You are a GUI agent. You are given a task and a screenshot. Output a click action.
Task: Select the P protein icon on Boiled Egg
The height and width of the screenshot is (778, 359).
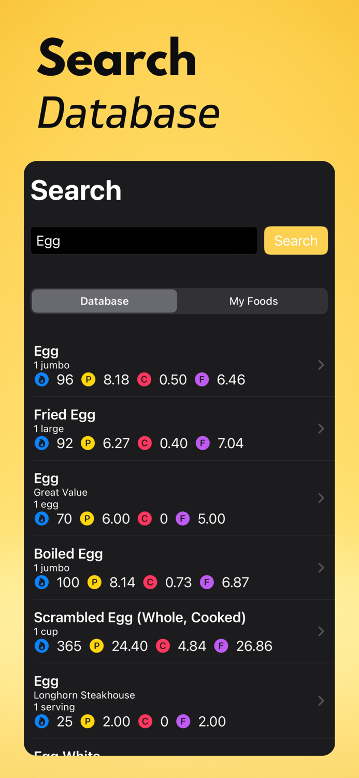point(94,582)
